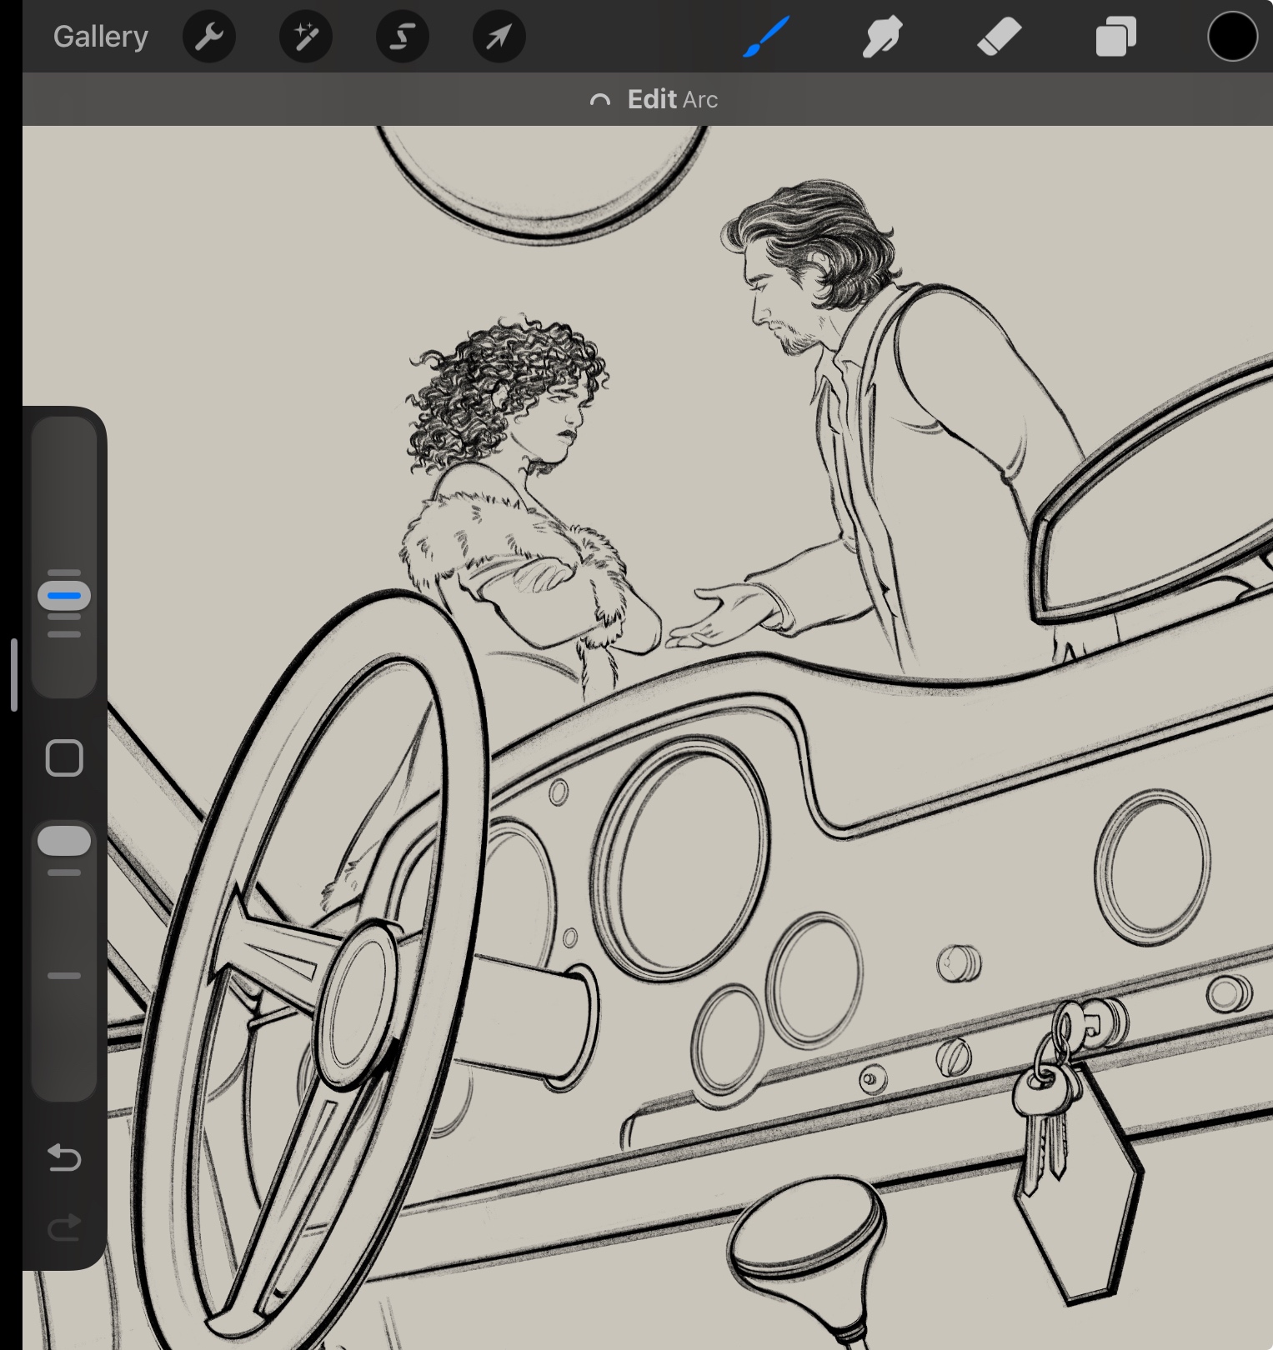
Task: Select the Smudge tool
Action: point(882,37)
